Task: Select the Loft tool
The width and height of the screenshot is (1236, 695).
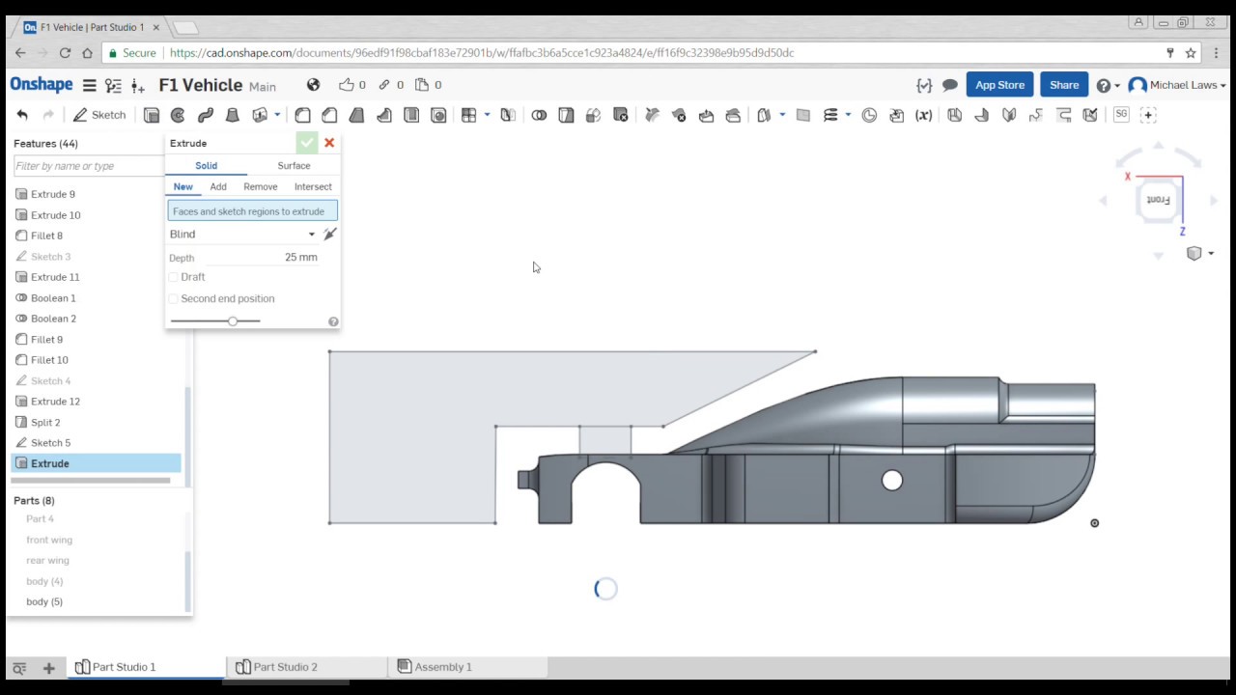Action: point(232,115)
